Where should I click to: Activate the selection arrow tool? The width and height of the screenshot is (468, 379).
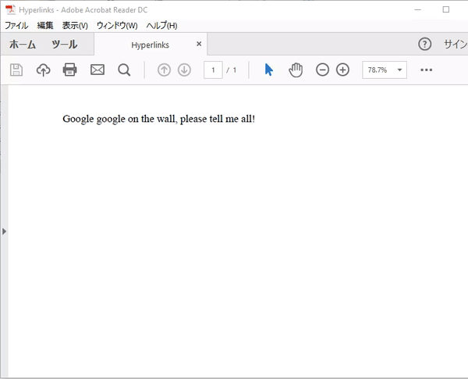[268, 70]
